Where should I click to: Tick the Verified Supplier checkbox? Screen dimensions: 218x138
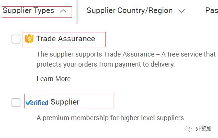[16, 103]
